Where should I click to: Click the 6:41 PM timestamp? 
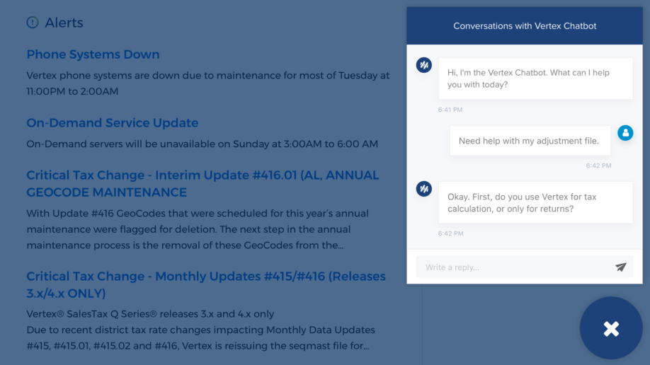point(450,110)
